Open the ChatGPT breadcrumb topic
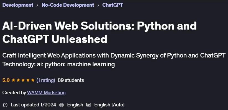Image resolution: width=228 pixels, height=110 pixels. coord(112,5)
